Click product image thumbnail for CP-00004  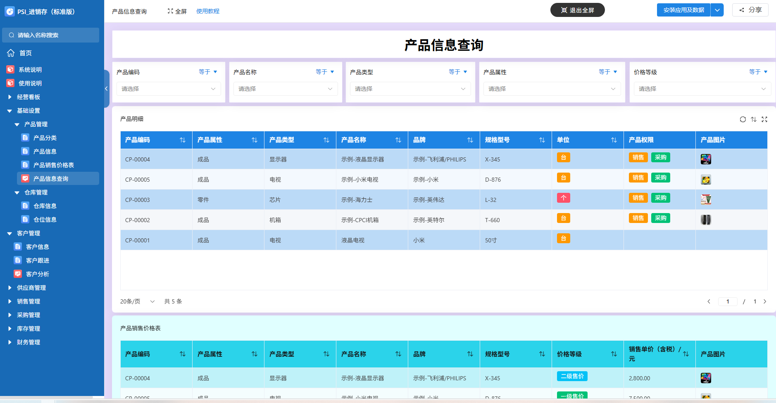[706, 159]
